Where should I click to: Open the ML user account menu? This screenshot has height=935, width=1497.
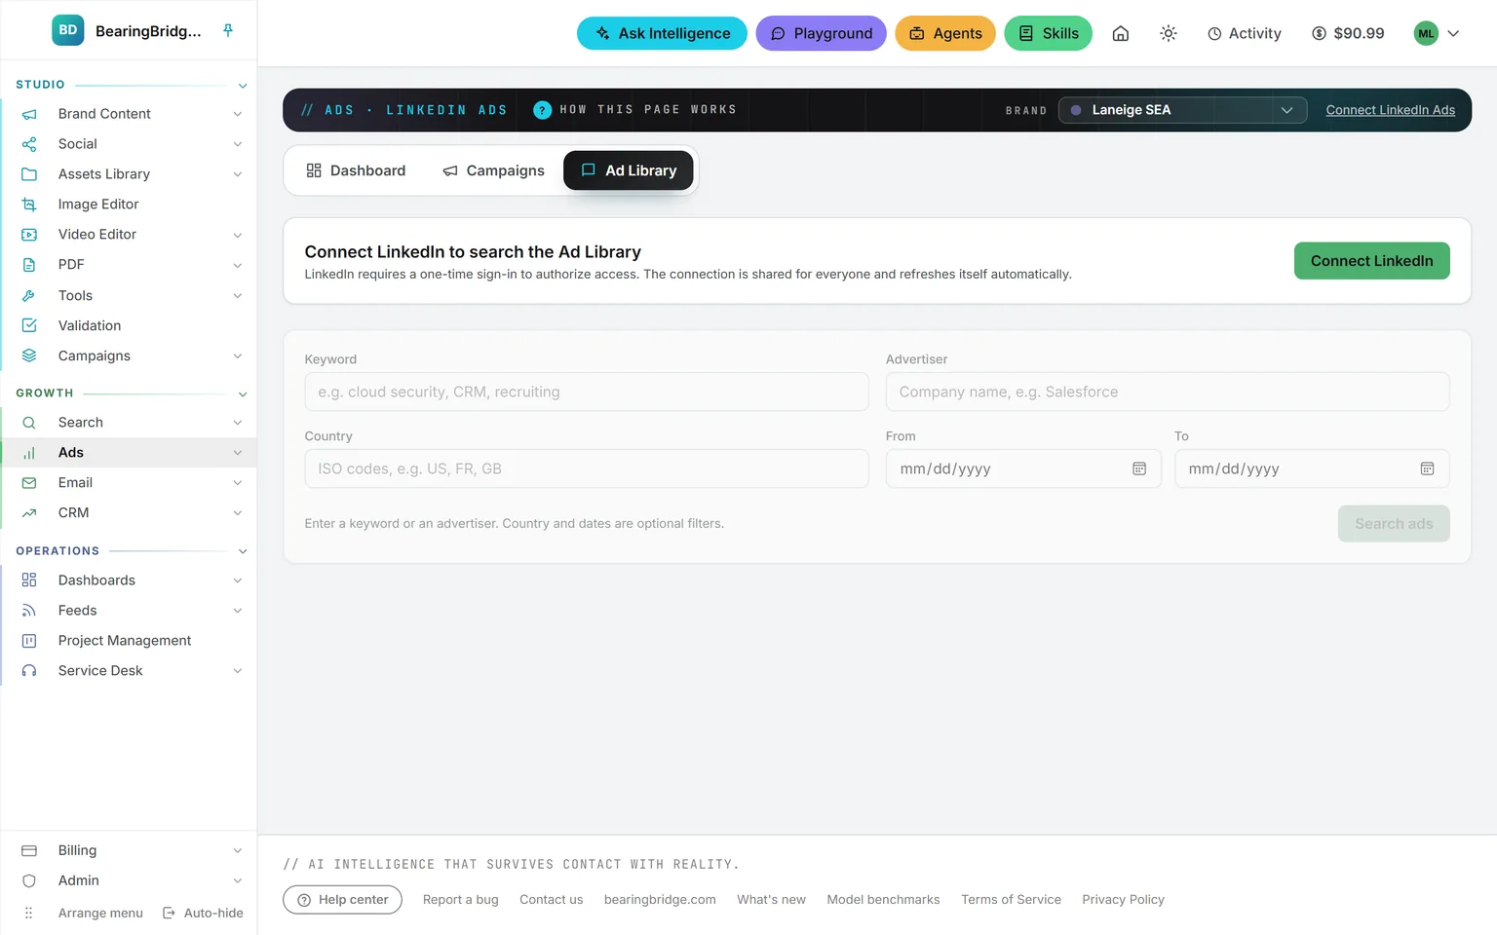coord(1437,33)
